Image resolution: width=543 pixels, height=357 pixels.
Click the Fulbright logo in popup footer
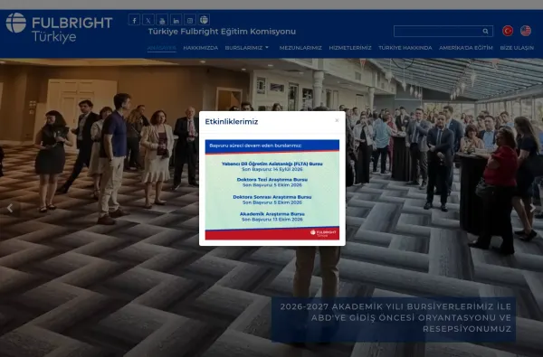pyautogui.click(x=323, y=233)
